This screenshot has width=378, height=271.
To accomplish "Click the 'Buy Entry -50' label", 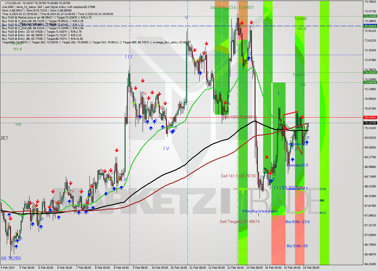I will click(x=297, y=246).
